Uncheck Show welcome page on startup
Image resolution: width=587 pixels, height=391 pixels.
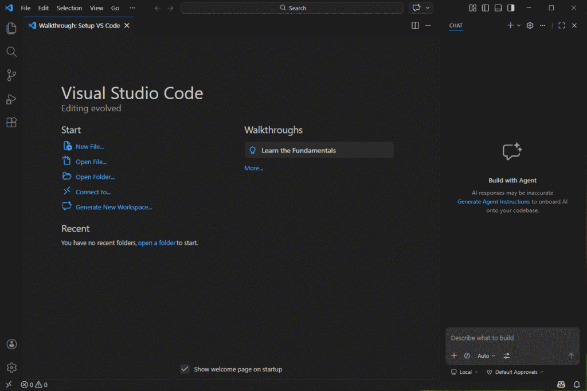click(x=185, y=369)
